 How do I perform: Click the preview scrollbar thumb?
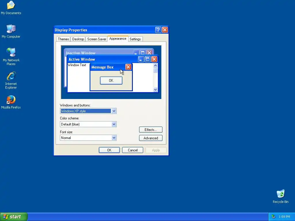(x=155, y=70)
